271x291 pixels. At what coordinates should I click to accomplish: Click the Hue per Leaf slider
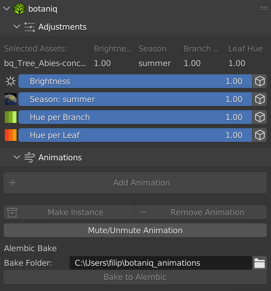coord(135,135)
